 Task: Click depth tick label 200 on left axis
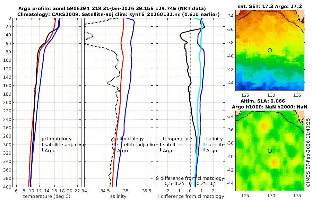7,102
